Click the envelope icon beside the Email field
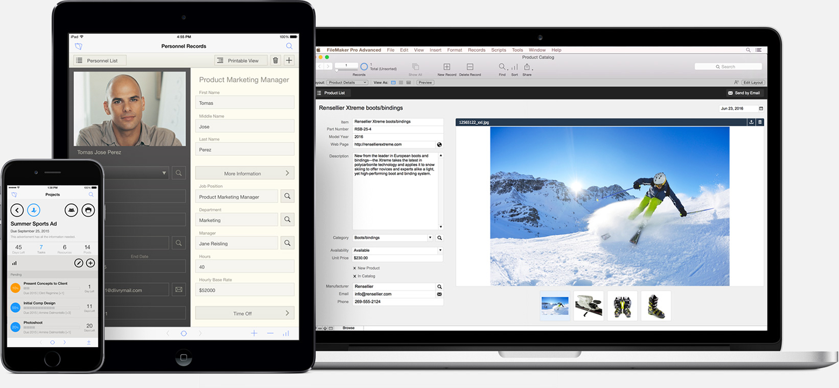 [439, 294]
